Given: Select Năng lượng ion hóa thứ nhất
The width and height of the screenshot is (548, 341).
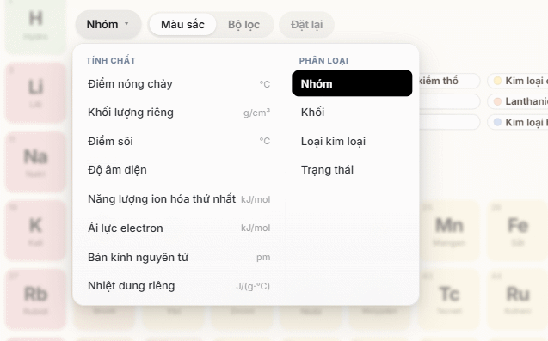Looking at the screenshot, I should 179,199.
